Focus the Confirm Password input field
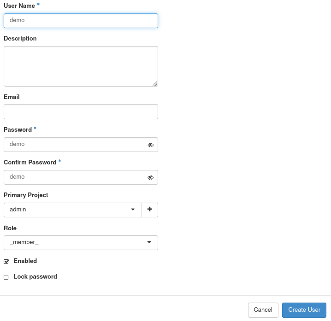This screenshot has height=321, width=331. (74, 177)
